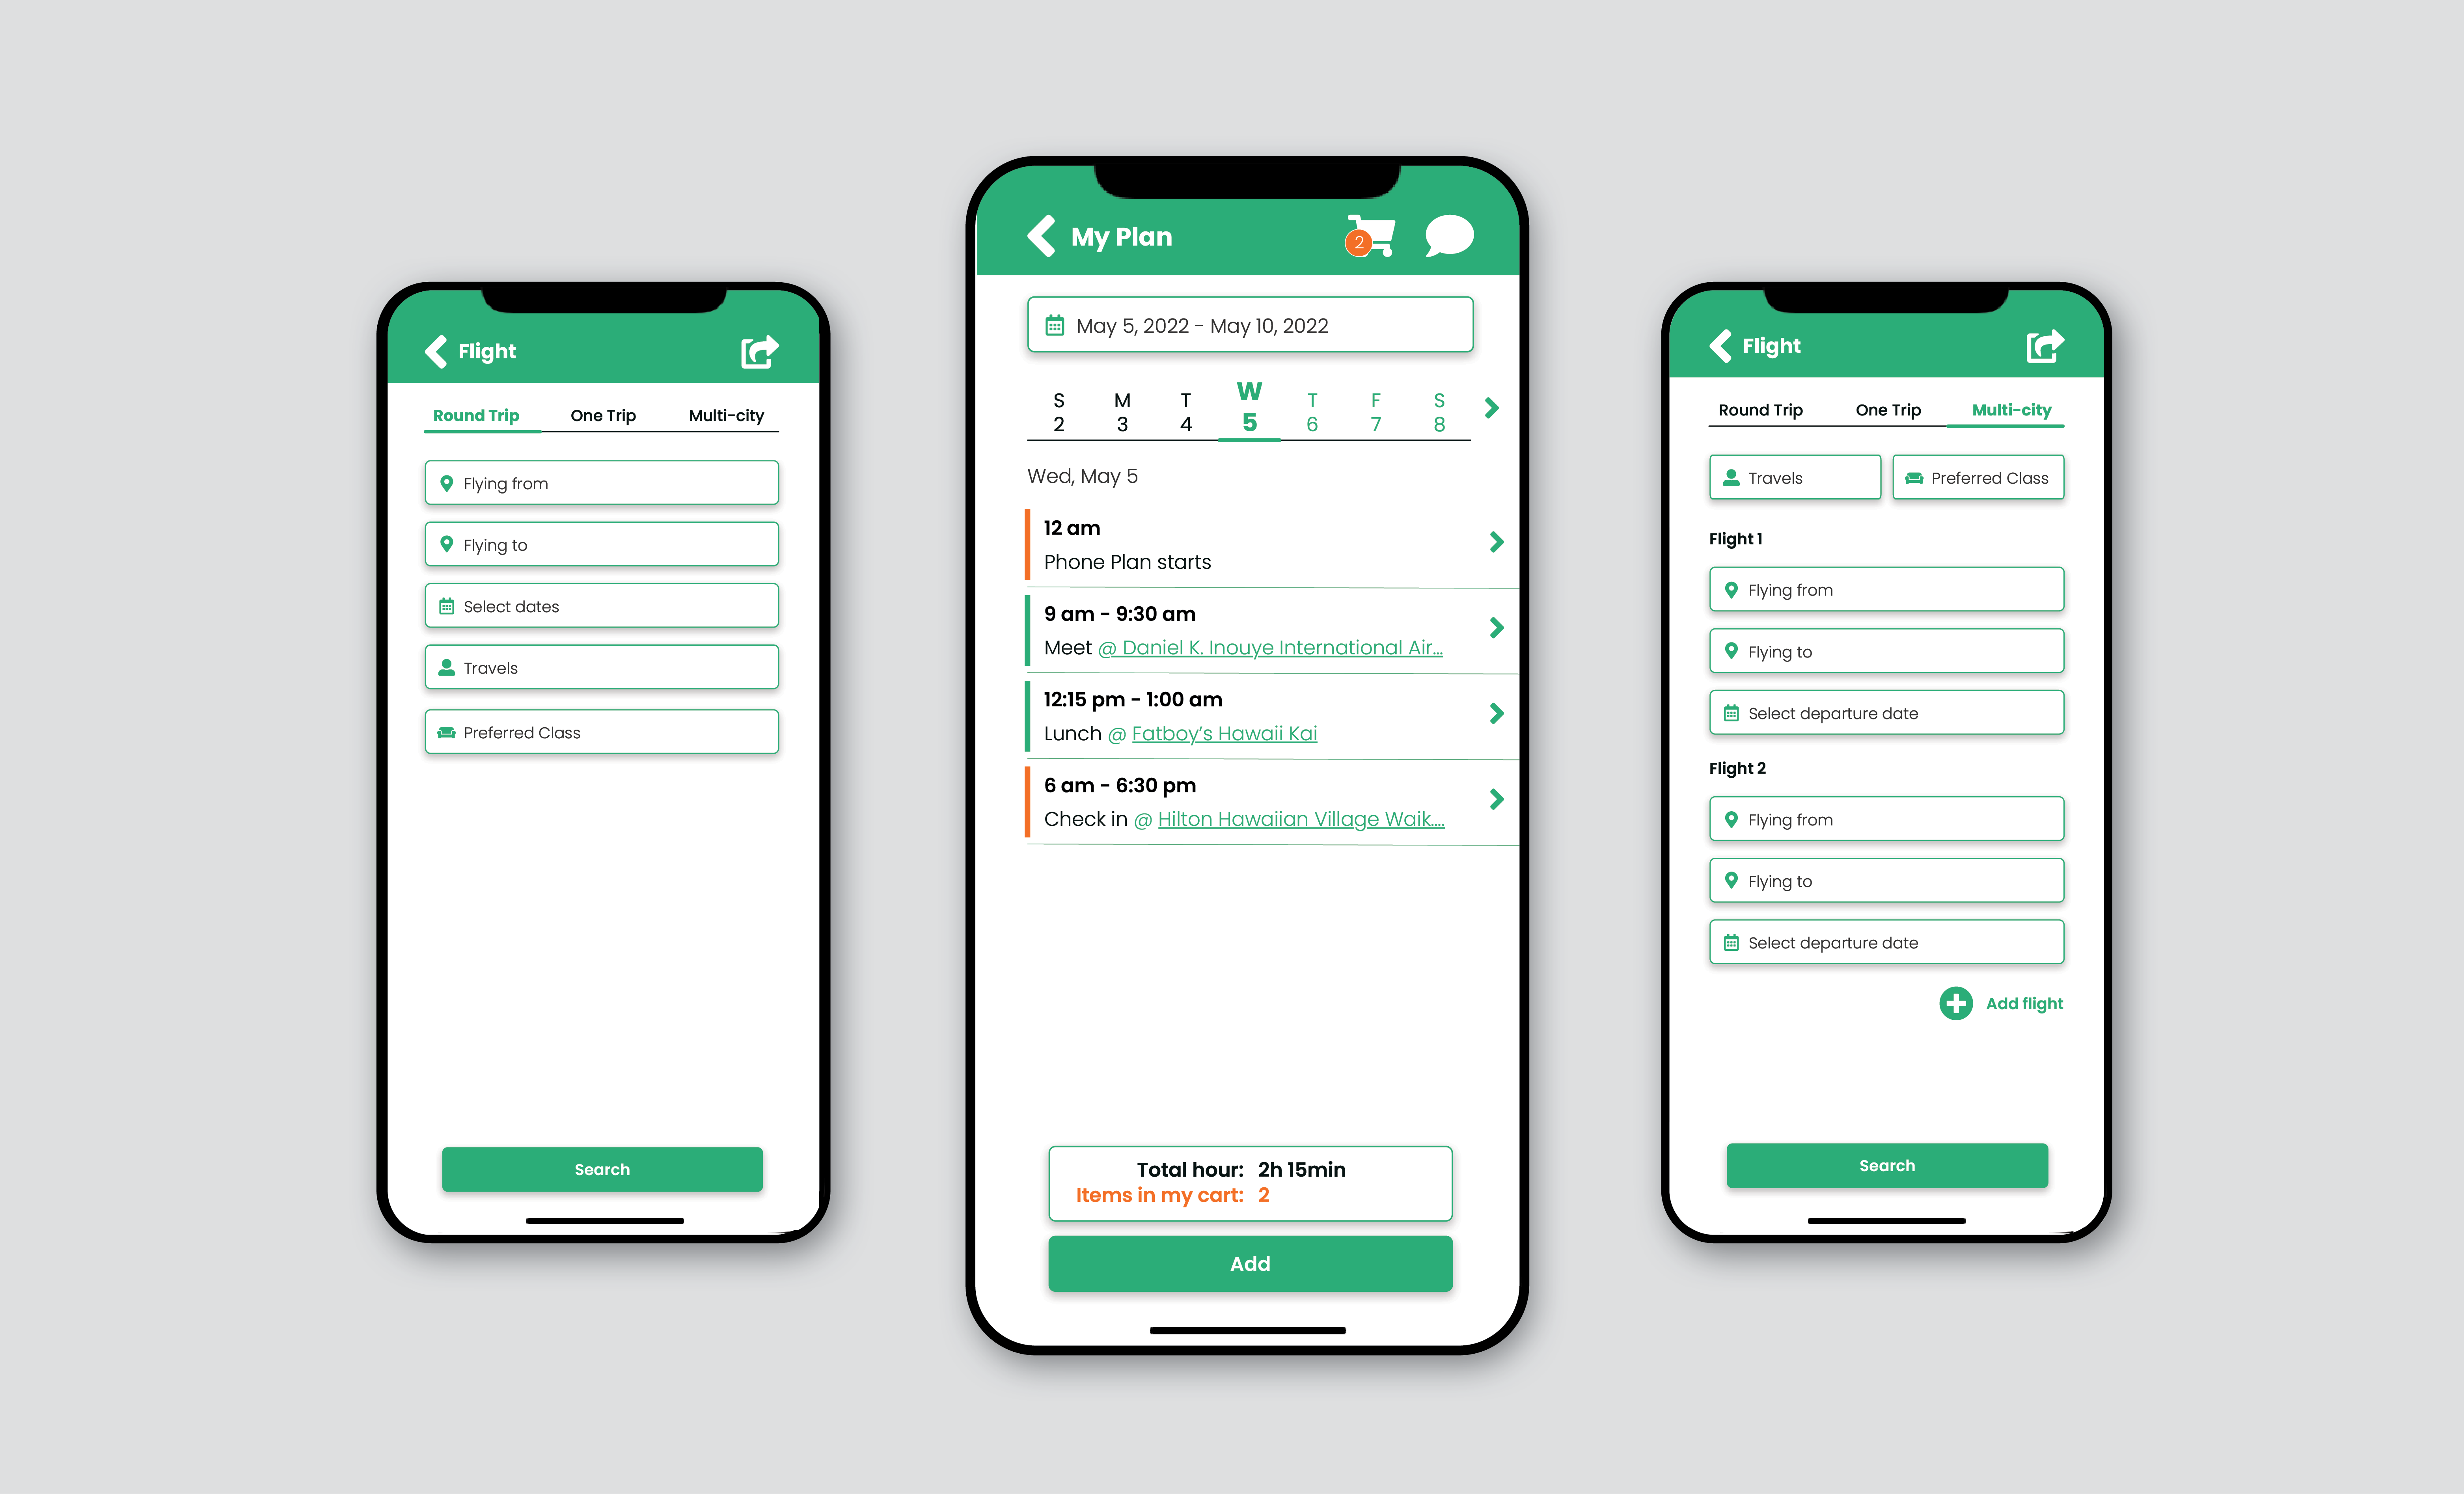This screenshot has height=1494, width=2464.
Task: Click the May date range input field
Action: click(1250, 324)
